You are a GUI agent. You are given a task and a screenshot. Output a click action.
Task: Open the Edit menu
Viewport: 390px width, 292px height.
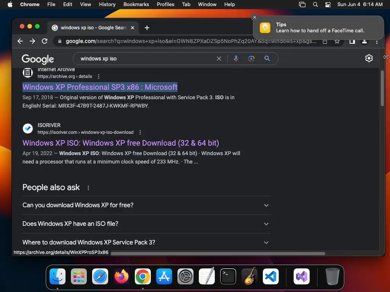(x=67, y=5)
